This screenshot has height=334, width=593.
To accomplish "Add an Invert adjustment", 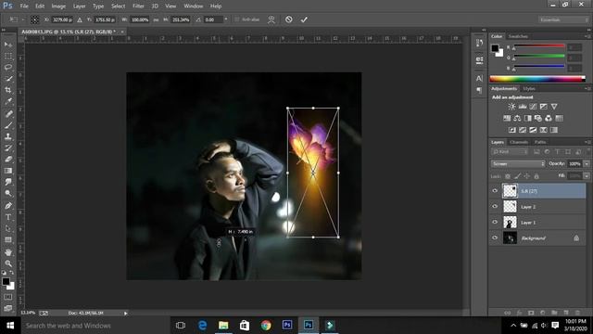I will (x=512, y=130).
